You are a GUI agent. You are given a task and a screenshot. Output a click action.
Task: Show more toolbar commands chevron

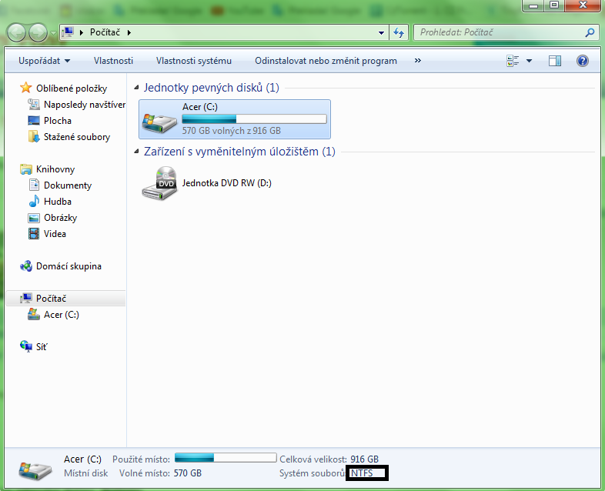[418, 61]
